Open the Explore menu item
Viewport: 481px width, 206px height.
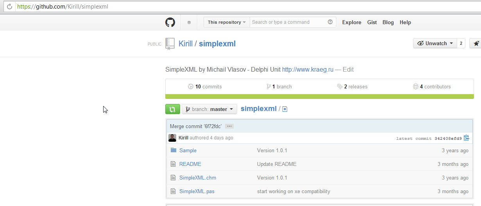point(352,22)
